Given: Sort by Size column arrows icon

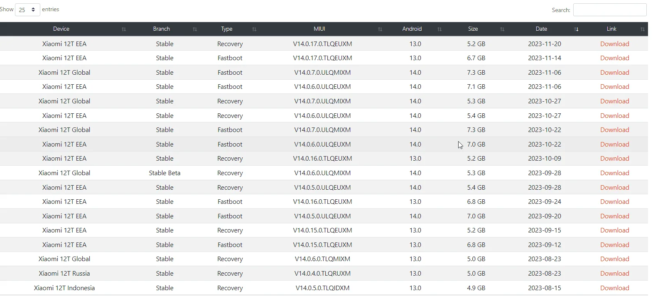Looking at the screenshot, I should 502,29.
